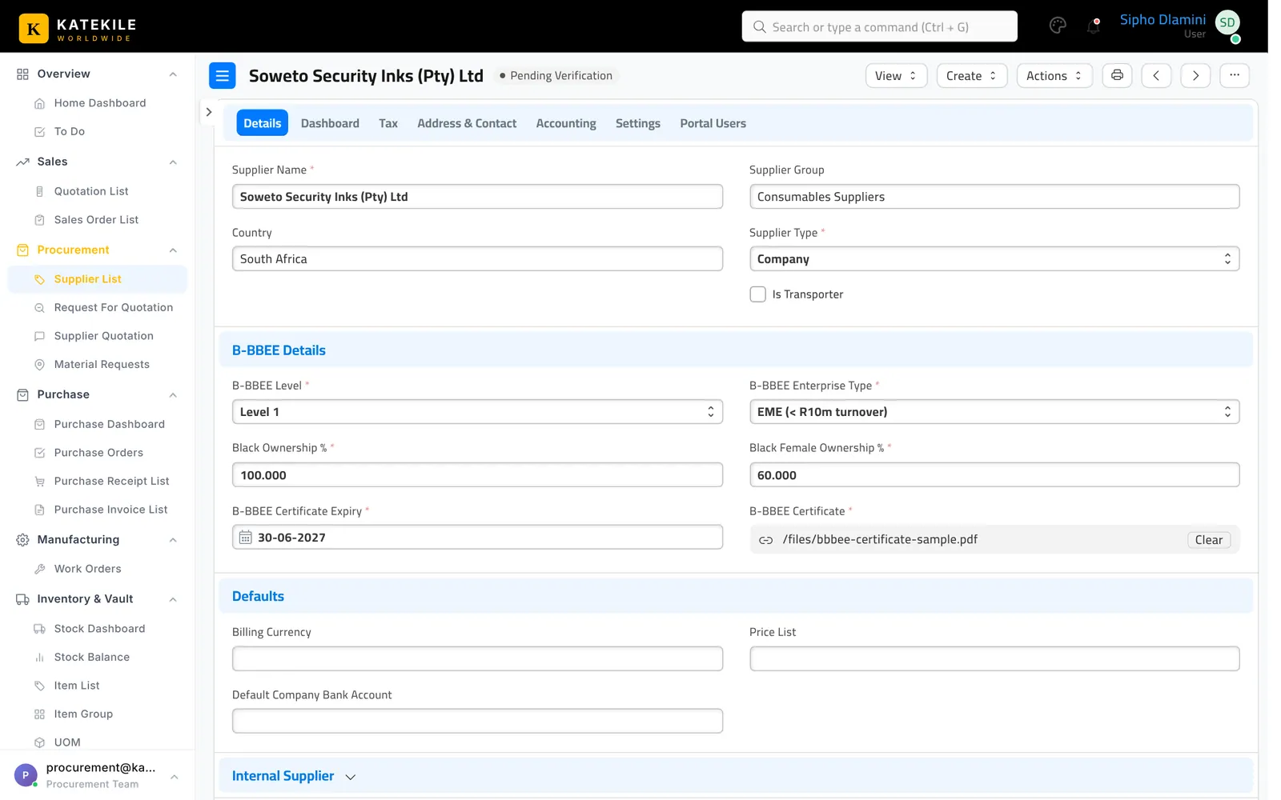Open the Address & Contact tab

(x=467, y=123)
